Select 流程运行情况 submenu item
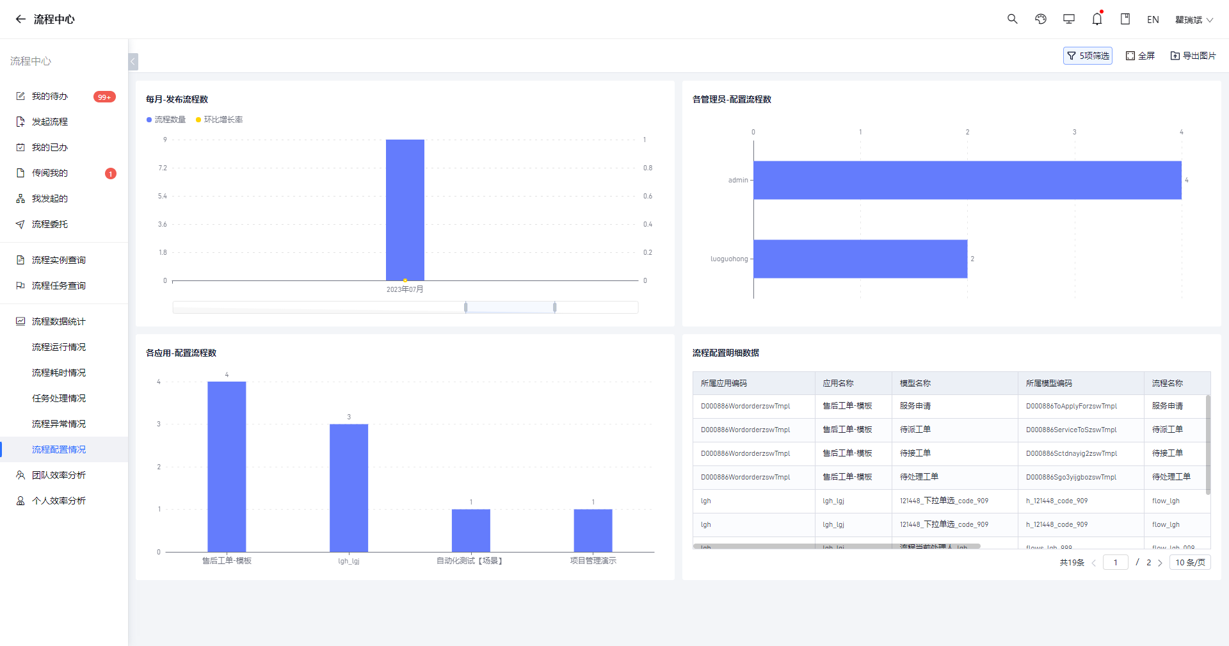 (64, 347)
